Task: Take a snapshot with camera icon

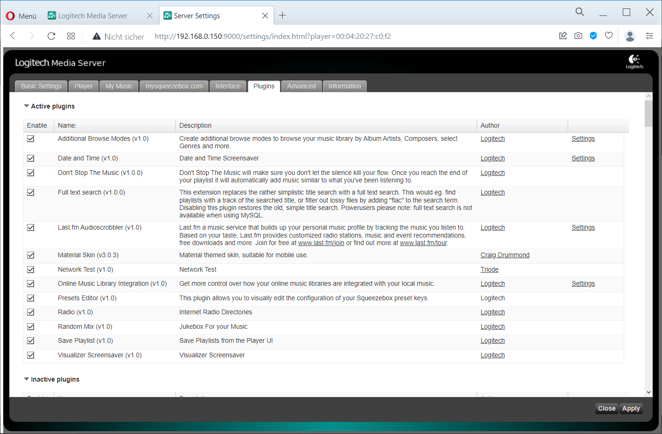Action: point(578,36)
